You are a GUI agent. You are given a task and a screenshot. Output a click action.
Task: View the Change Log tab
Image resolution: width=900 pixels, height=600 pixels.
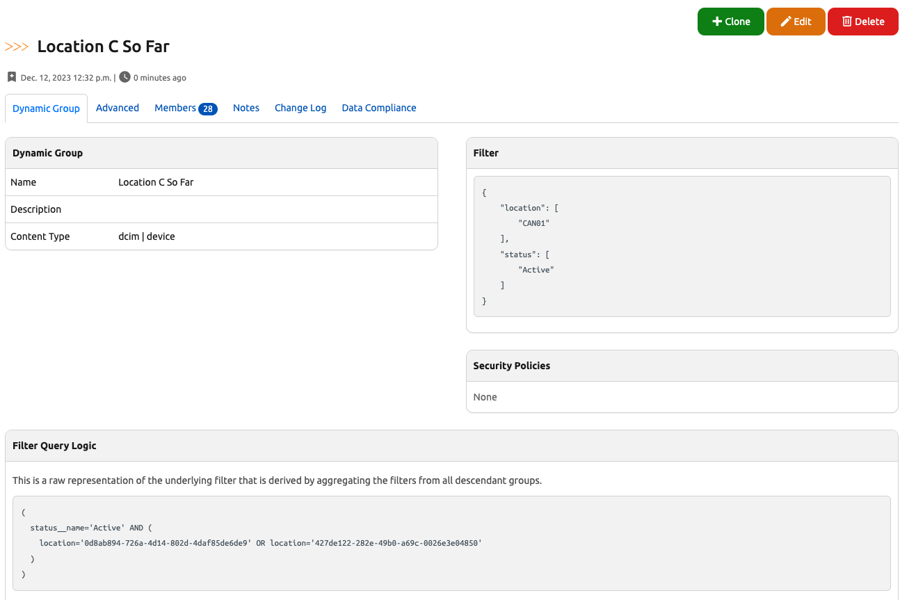300,108
